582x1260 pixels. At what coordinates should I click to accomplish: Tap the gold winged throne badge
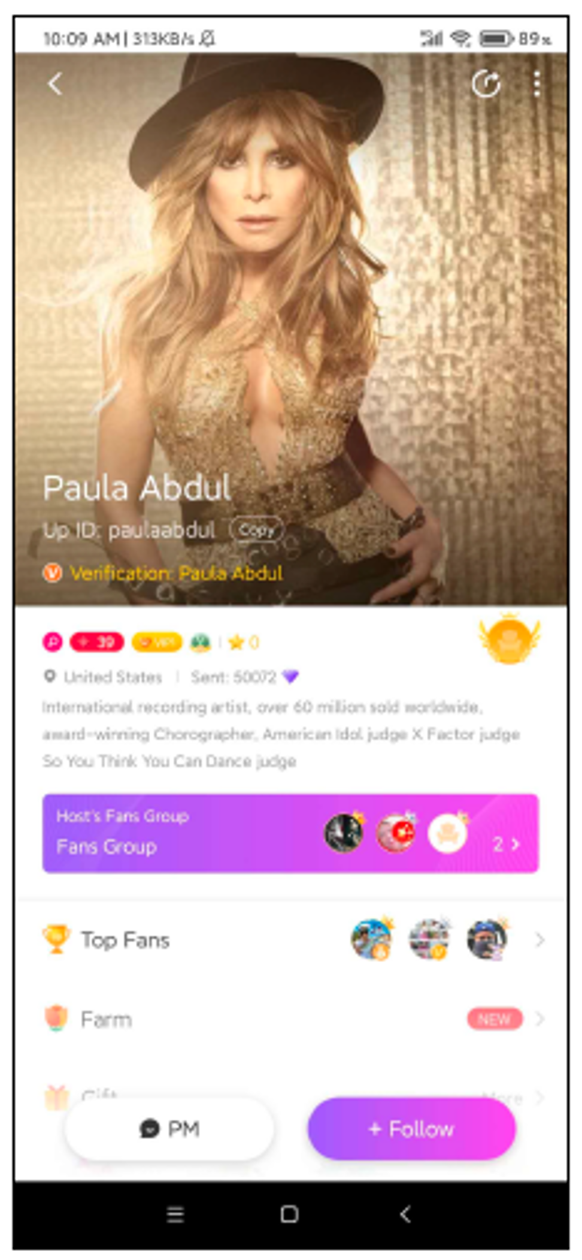[x=510, y=639]
